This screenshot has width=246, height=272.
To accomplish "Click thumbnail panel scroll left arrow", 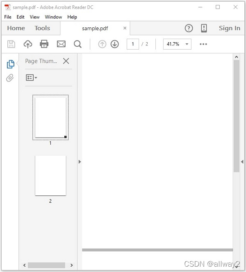I will click(x=25, y=265).
